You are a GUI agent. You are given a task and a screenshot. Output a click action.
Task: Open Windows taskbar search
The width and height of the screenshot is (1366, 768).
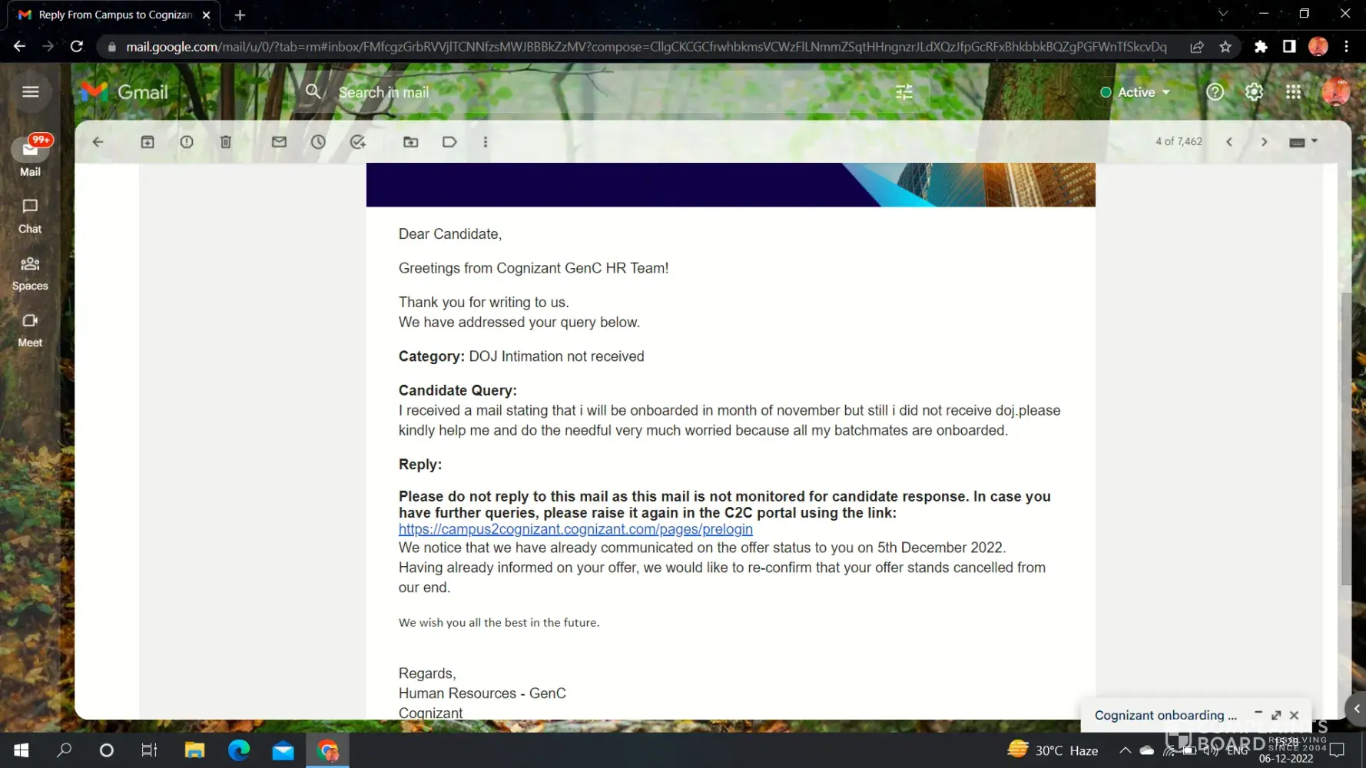point(65,750)
